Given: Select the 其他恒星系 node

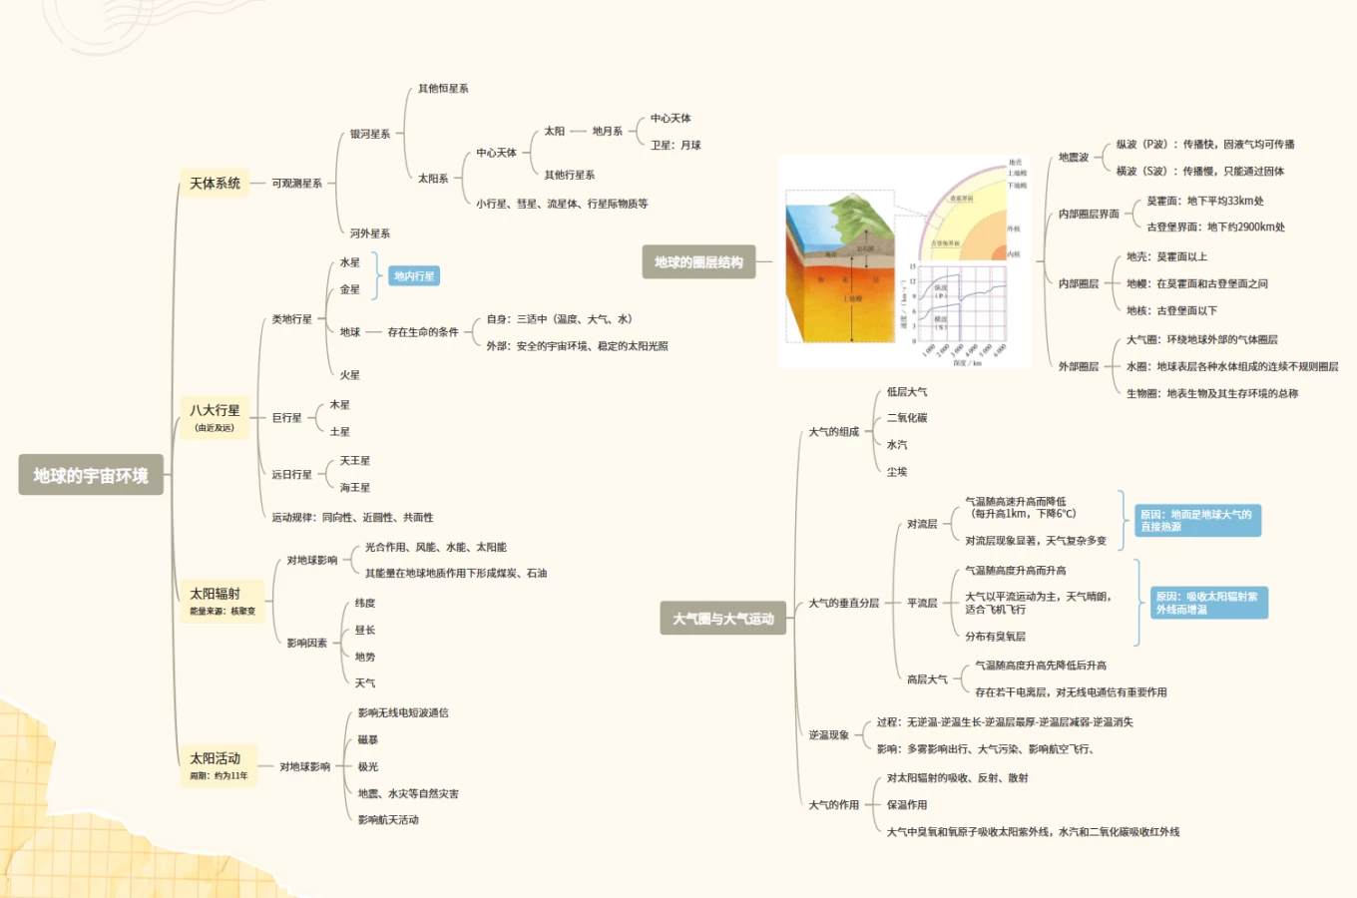Looking at the screenshot, I should [443, 89].
